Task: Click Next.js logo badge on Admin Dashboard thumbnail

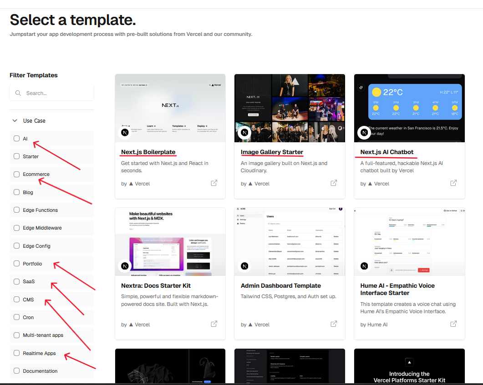Action: click(x=244, y=266)
